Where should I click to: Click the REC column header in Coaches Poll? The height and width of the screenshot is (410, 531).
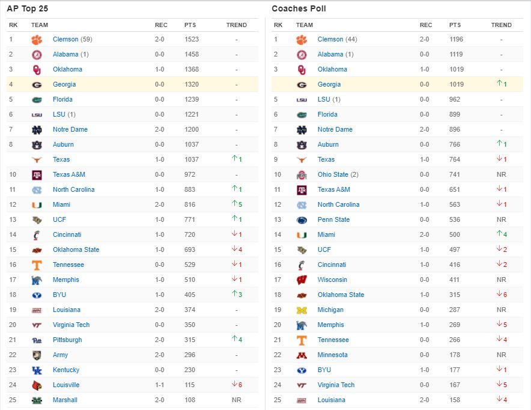tap(426, 25)
